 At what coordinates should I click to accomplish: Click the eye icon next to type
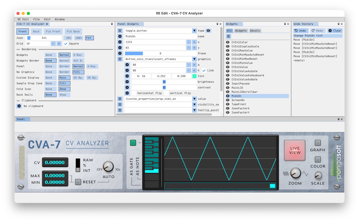tap(208, 31)
